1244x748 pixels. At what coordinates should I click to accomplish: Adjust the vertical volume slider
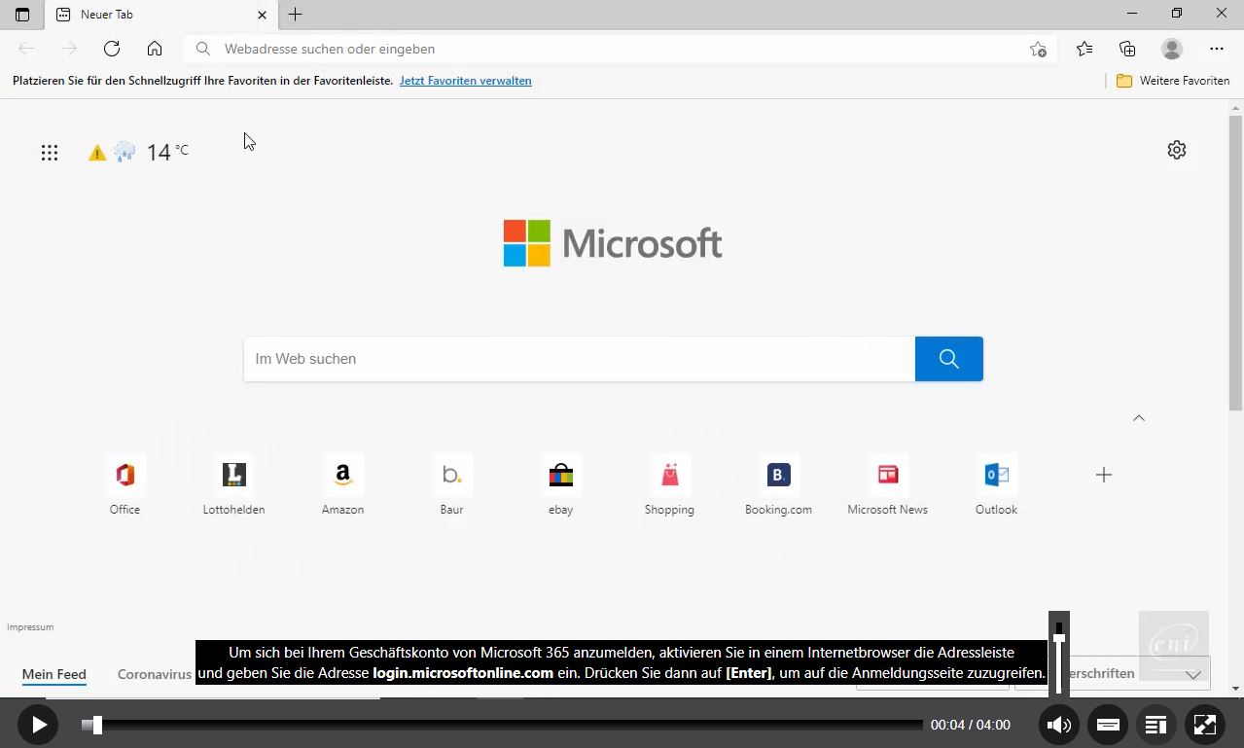point(1059,654)
